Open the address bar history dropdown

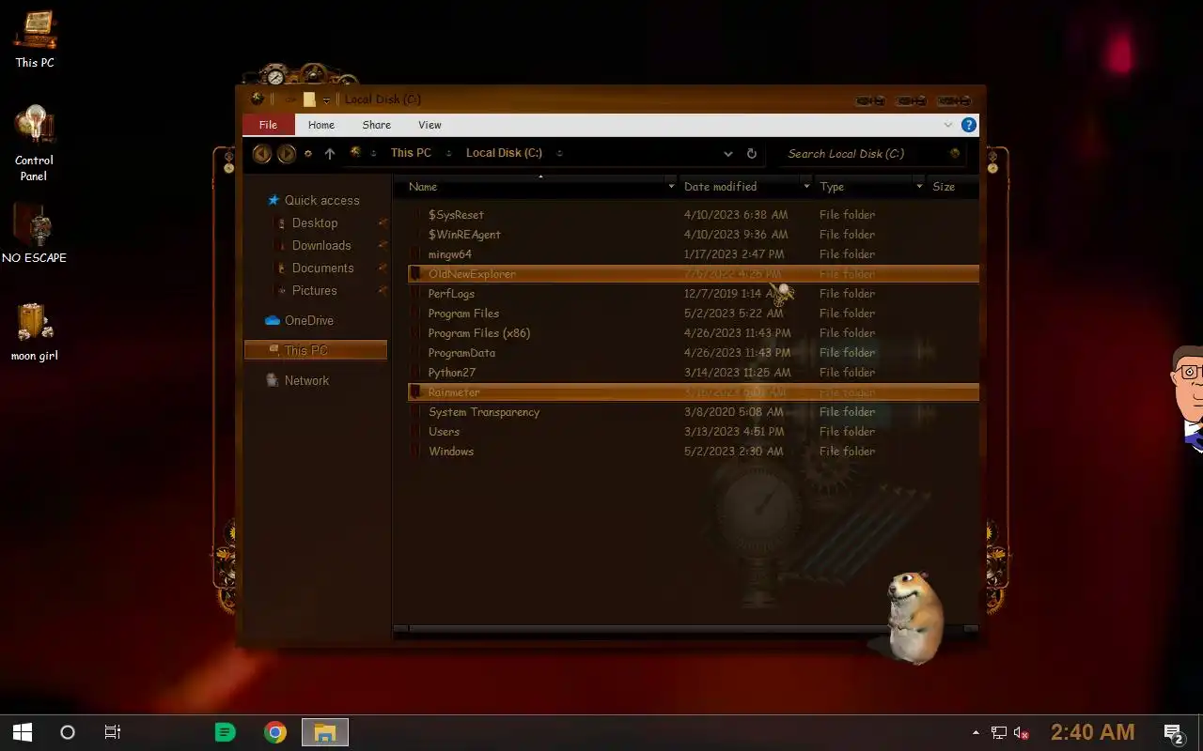click(728, 153)
